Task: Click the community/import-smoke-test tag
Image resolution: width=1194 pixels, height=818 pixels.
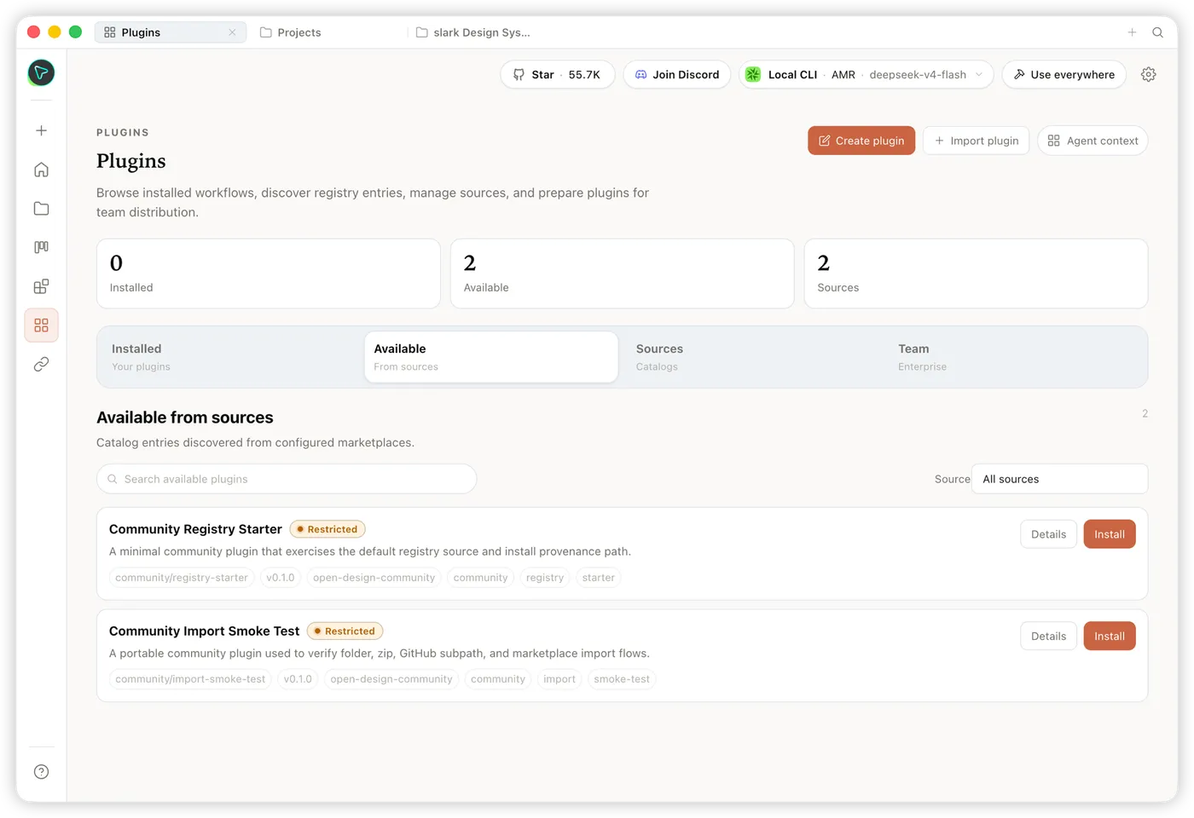Action: tap(190, 679)
